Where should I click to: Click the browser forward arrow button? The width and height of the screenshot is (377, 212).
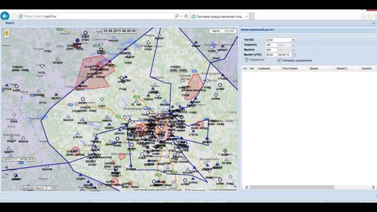pyautogui.click(x=13, y=16)
